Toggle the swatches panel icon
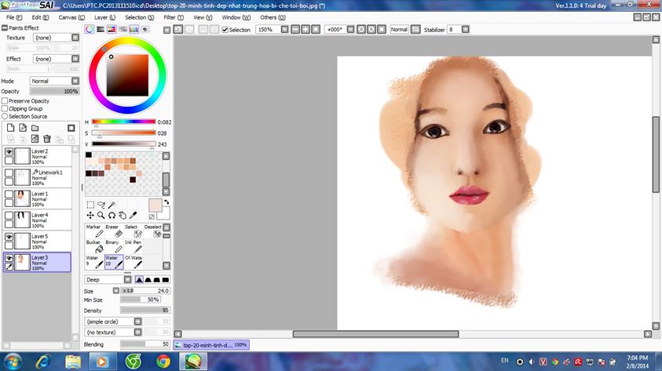This screenshot has width=662, height=371. point(133,29)
